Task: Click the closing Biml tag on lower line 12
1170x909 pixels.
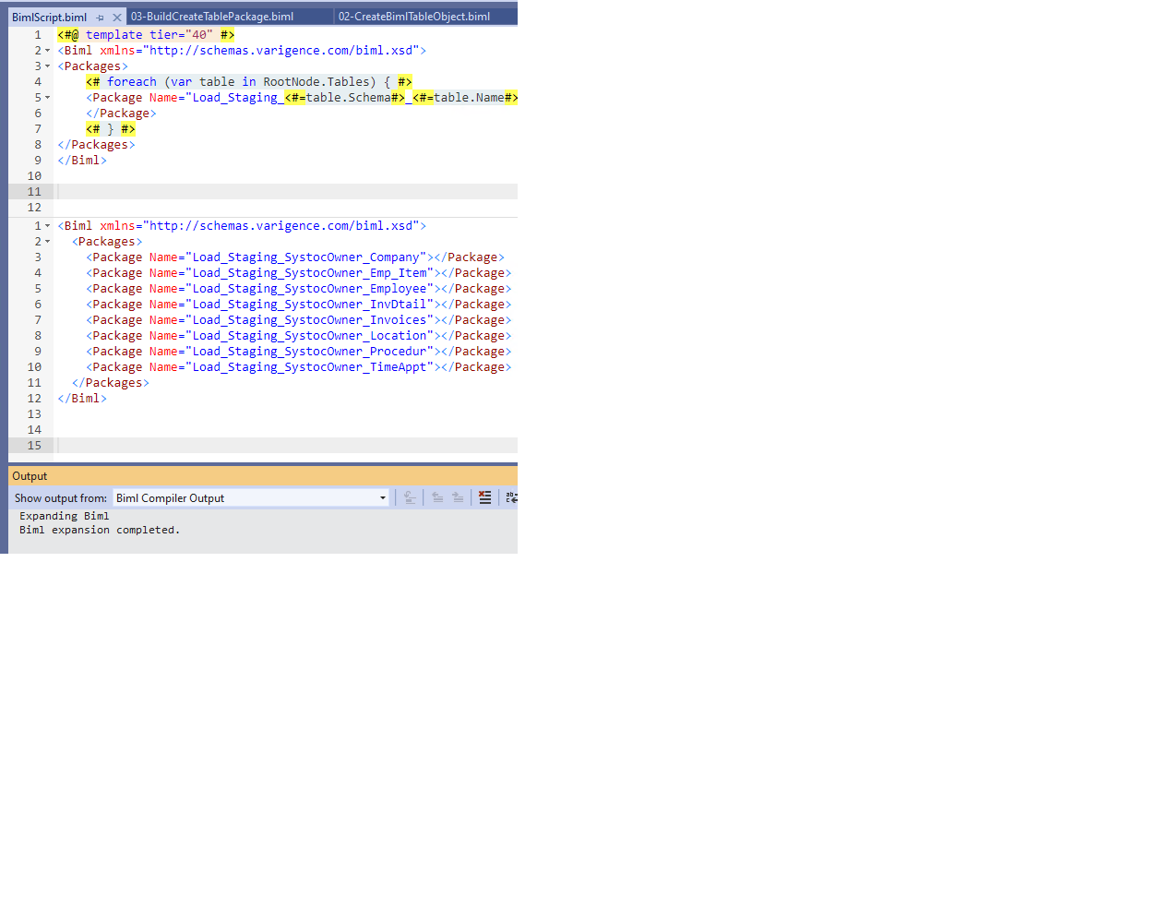Action: 82,399
